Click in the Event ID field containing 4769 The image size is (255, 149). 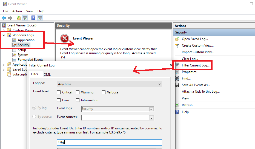coord(110,142)
